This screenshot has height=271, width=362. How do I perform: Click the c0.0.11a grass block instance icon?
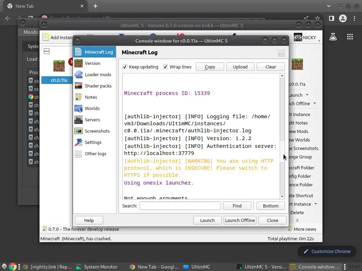[x=59, y=66]
